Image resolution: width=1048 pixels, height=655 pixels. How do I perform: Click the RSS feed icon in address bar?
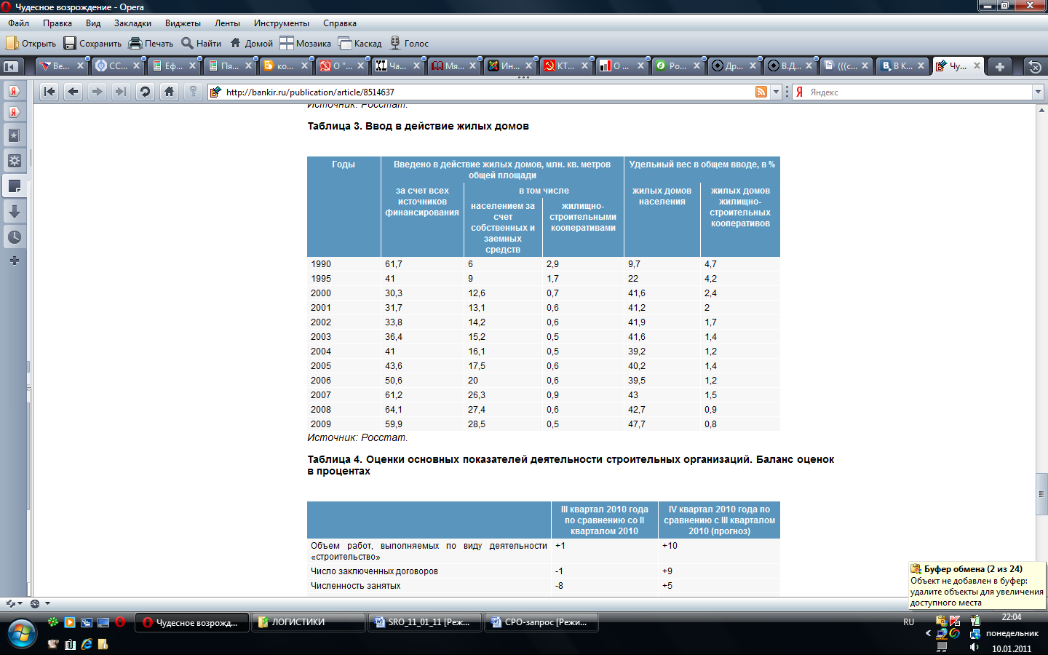[761, 92]
